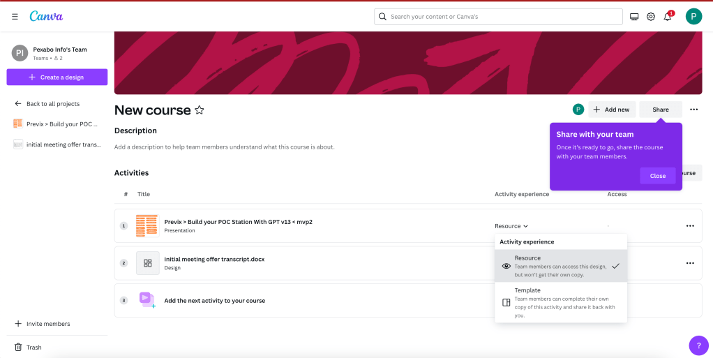Open the notifications bell
The width and height of the screenshot is (713, 358).
pos(668,17)
